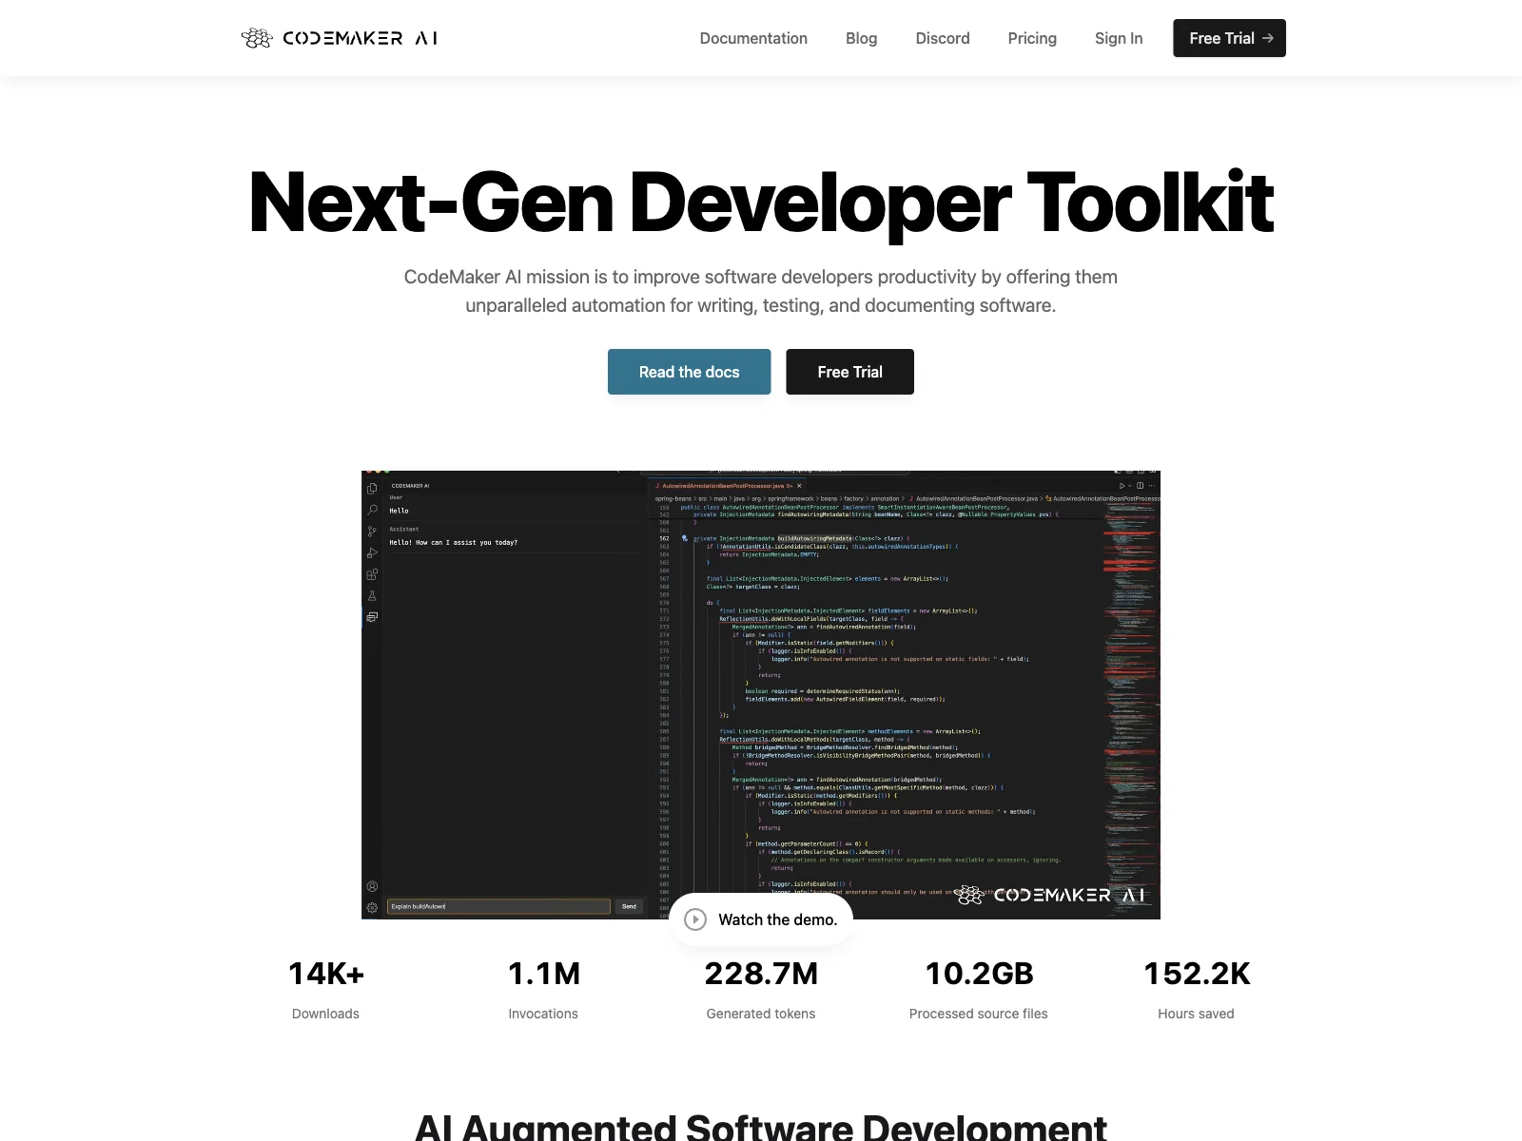Click the header Free Trial button with arrow

click(1229, 38)
